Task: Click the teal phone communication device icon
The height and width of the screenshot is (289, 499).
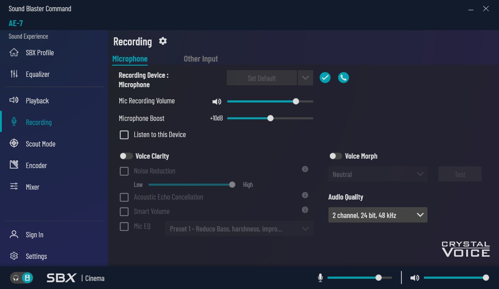Action: click(343, 78)
